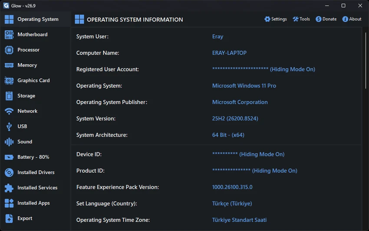Click the Operating System windows icon in sidebar
Viewport: 369px width, 231px height.
pyautogui.click(x=9, y=19)
